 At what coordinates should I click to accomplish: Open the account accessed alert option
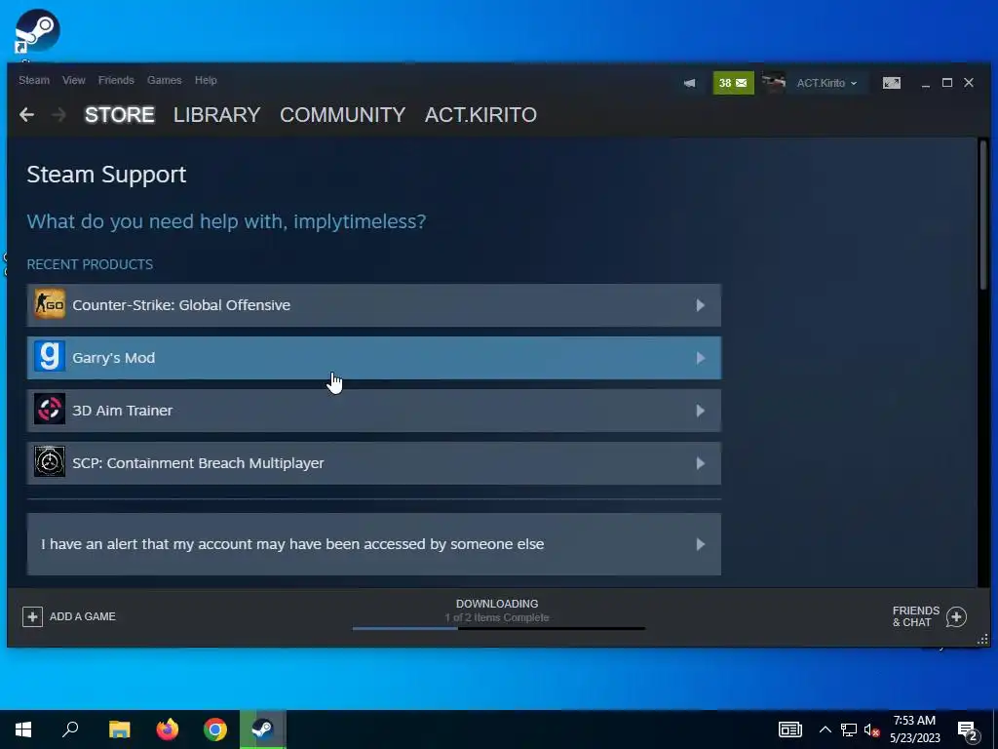(x=373, y=544)
